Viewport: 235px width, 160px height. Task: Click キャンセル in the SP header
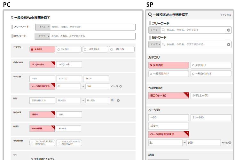pos(225,15)
